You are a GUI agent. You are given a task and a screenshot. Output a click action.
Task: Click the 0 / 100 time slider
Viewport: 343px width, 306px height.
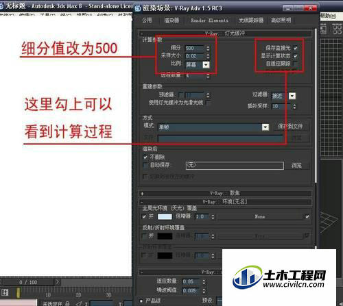(x=28, y=282)
